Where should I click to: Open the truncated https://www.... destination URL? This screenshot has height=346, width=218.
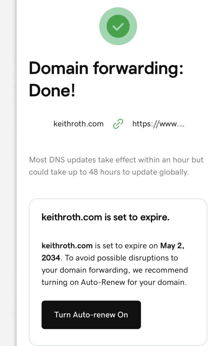158,124
